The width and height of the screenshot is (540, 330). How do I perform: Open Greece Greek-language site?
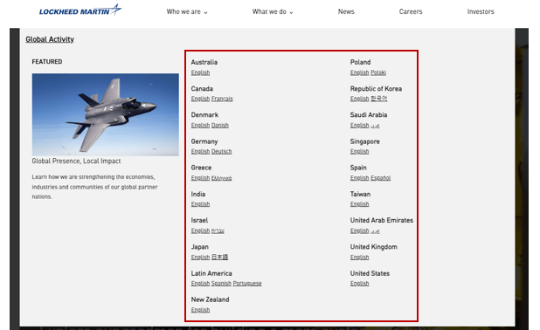tap(221, 178)
